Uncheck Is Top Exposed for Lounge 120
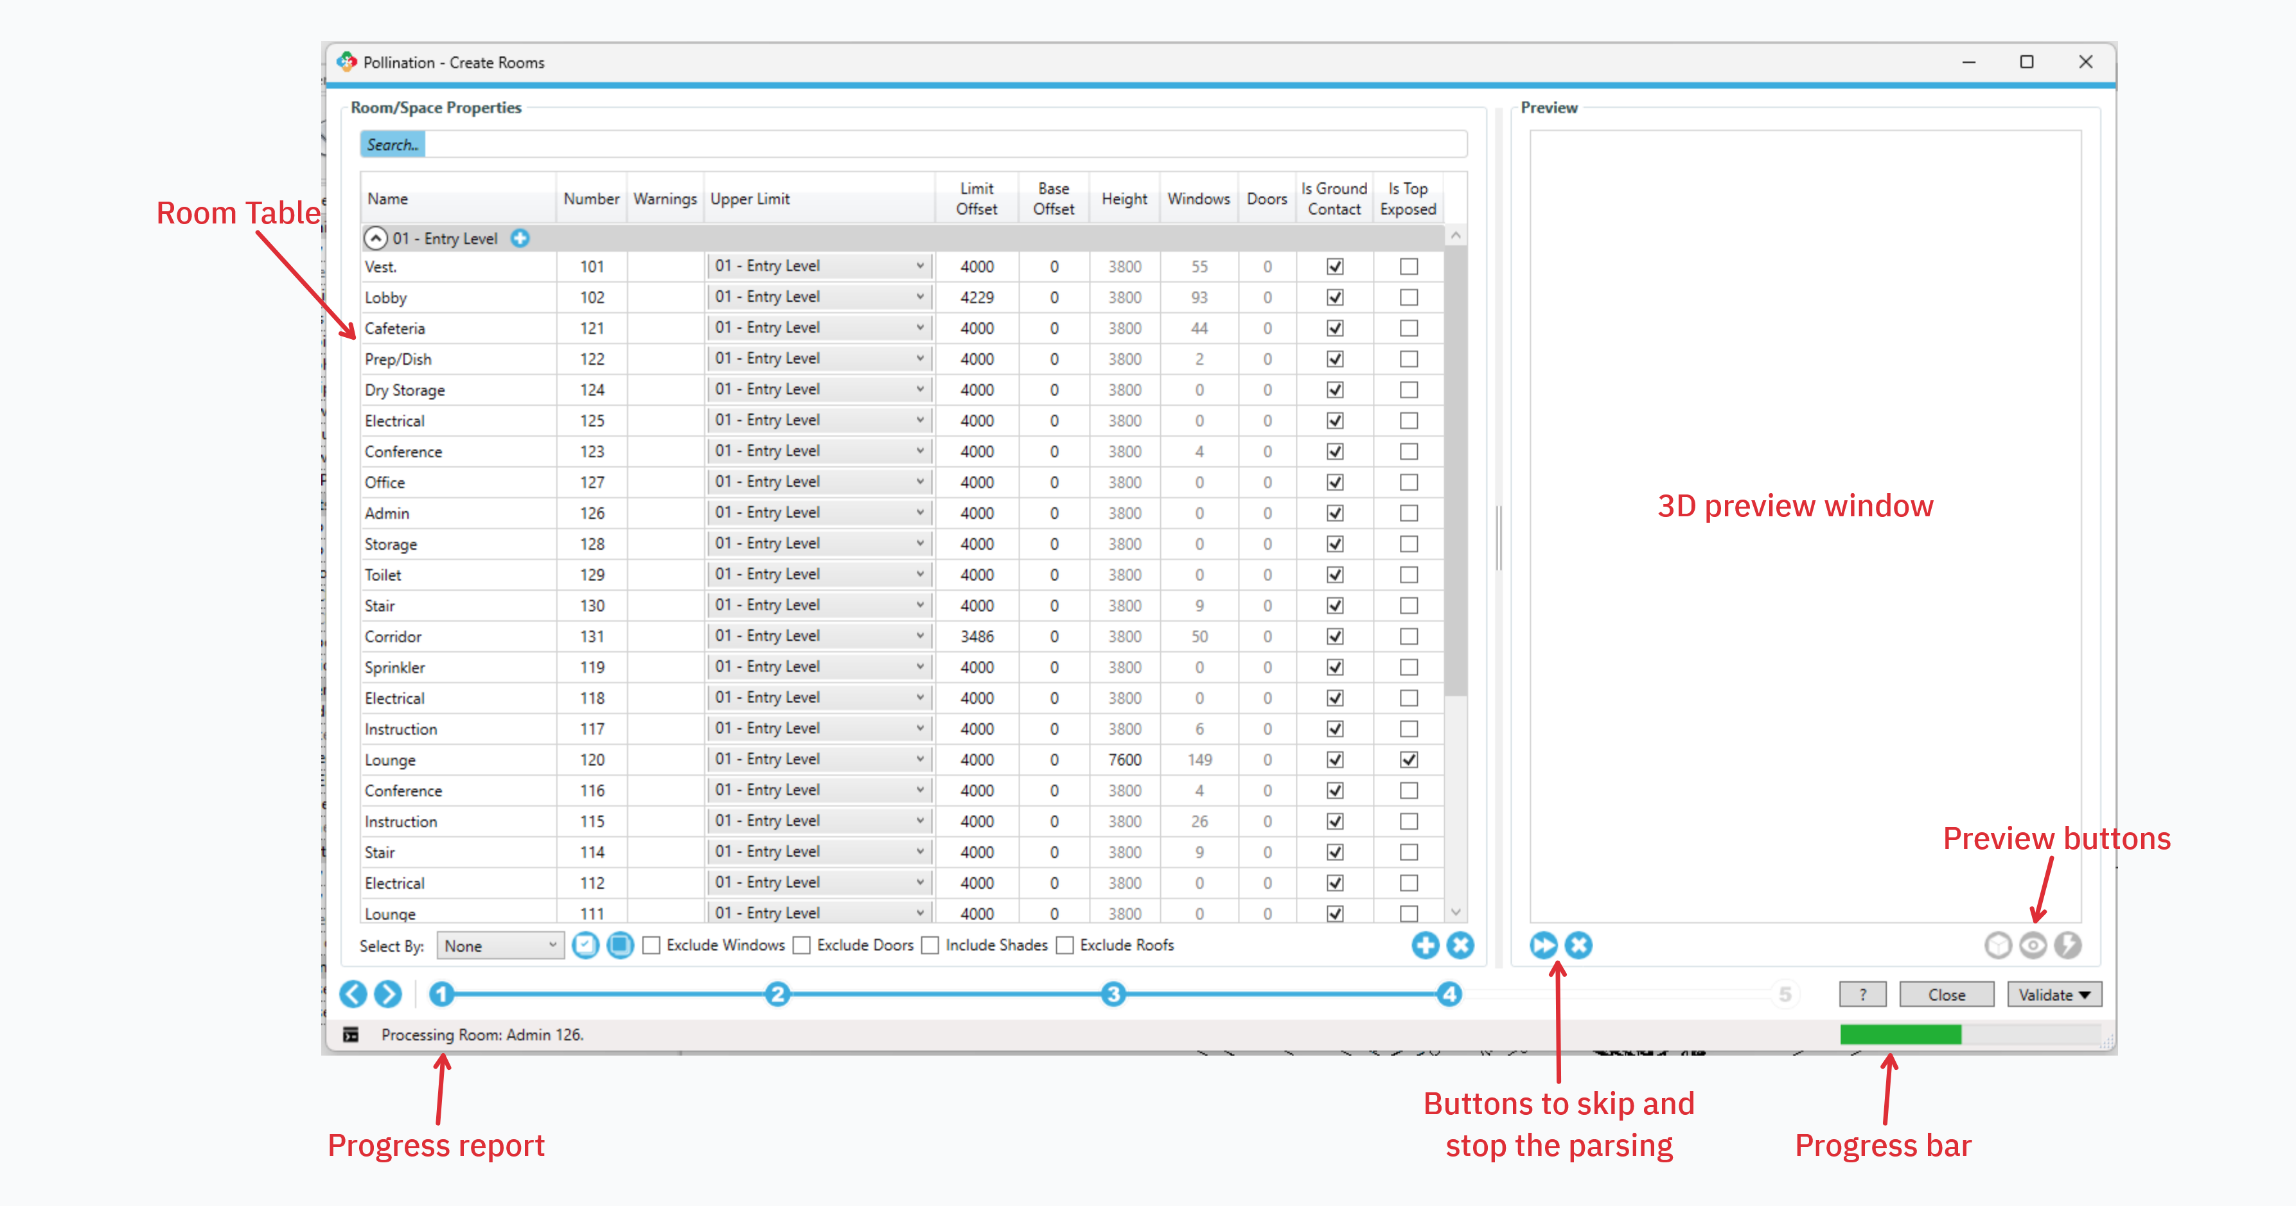The width and height of the screenshot is (2296, 1206). [1408, 760]
